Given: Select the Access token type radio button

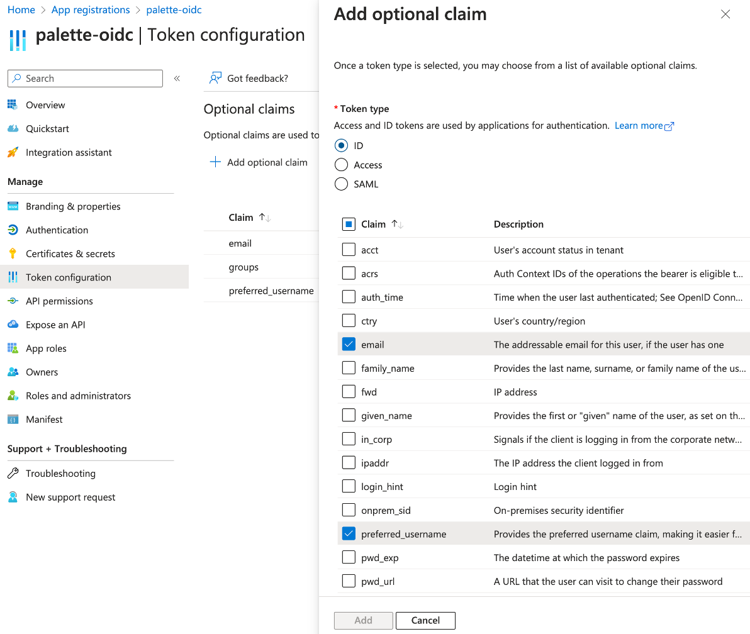Looking at the screenshot, I should [341, 165].
